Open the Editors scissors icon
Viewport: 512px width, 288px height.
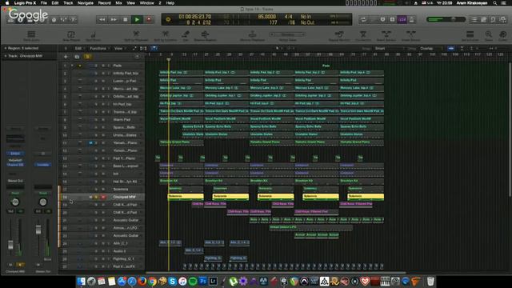[74, 20]
